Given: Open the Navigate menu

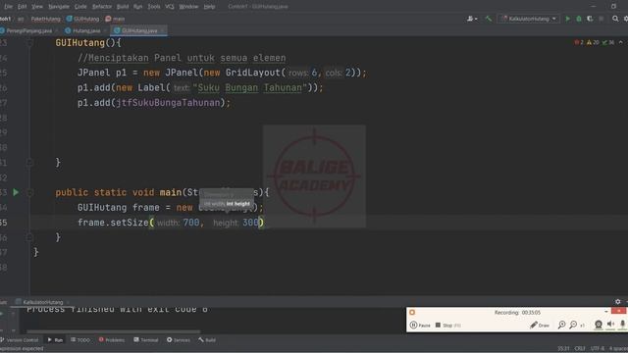Looking at the screenshot, I should [x=59, y=7].
